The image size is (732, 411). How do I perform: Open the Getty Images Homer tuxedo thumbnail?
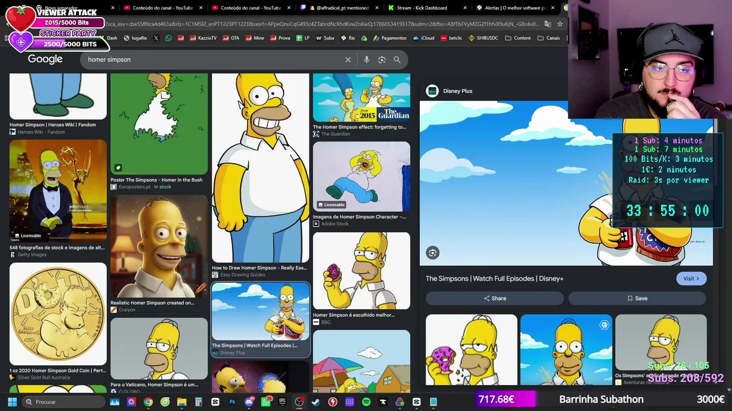click(x=58, y=191)
